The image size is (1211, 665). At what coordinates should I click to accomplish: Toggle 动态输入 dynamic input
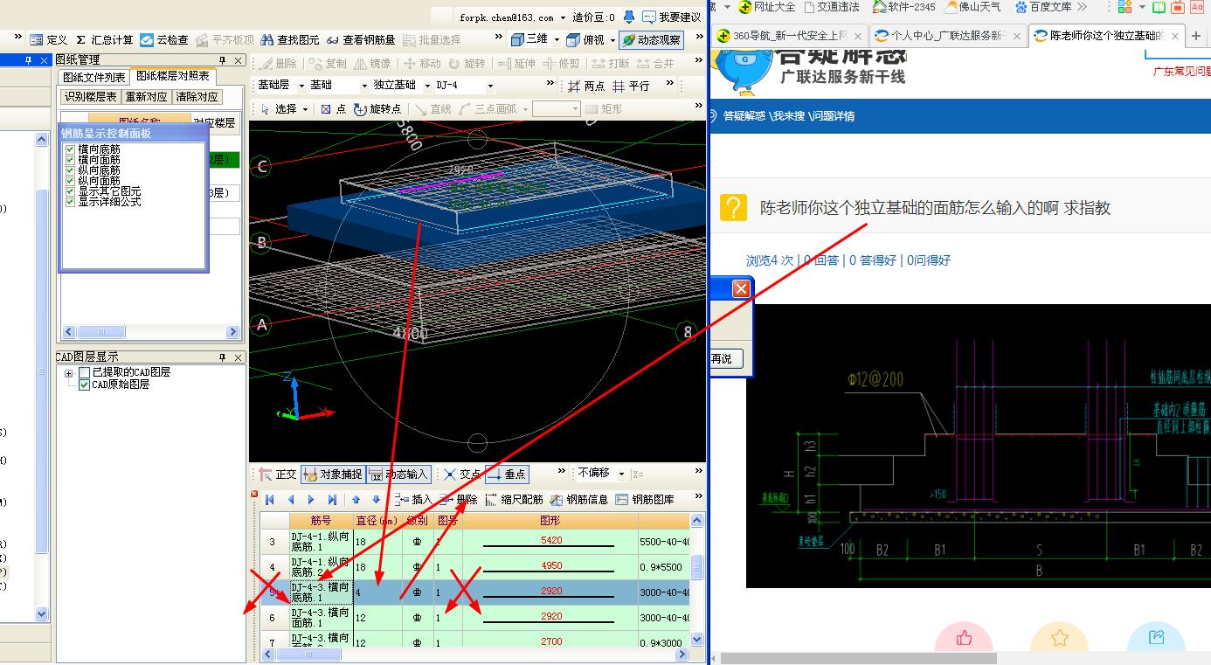click(398, 475)
